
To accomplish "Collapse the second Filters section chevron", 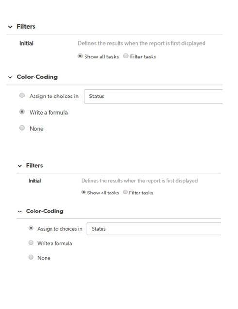I will point(20,166).
